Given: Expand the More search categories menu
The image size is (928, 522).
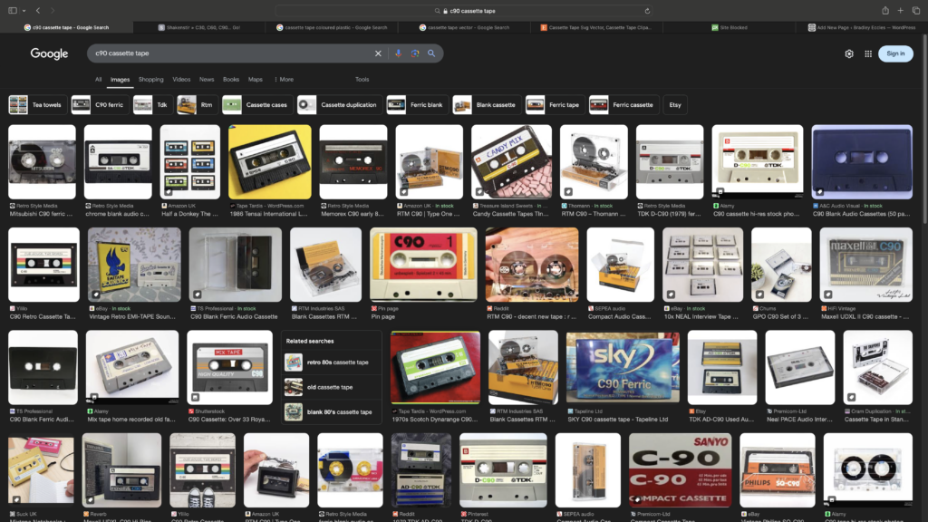Looking at the screenshot, I should [284, 80].
